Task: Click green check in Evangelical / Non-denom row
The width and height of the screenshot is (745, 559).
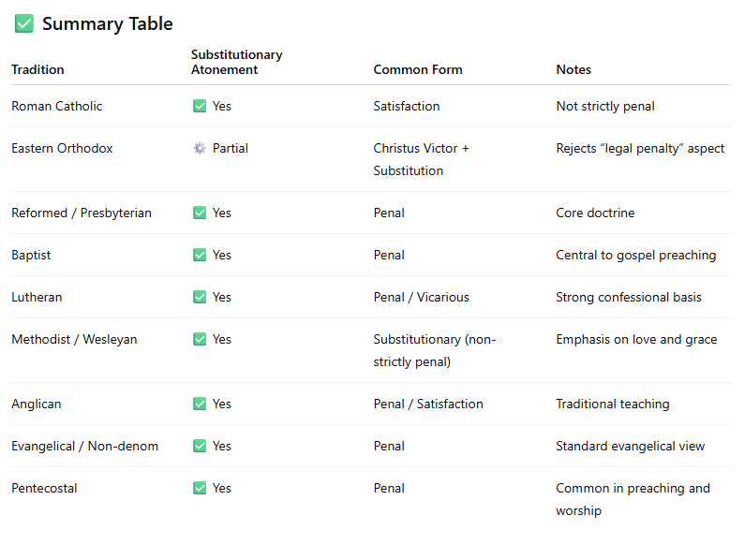Action: (200, 446)
